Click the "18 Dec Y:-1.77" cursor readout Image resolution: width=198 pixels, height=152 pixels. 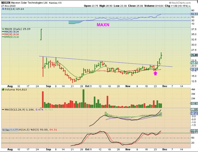(10, 130)
